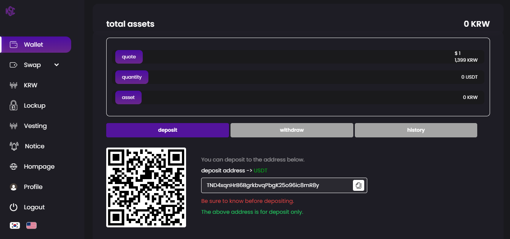Expand the Swap menu chevron
This screenshot has height=239, width=510.
pyautogui.click(x=56, y=65)
